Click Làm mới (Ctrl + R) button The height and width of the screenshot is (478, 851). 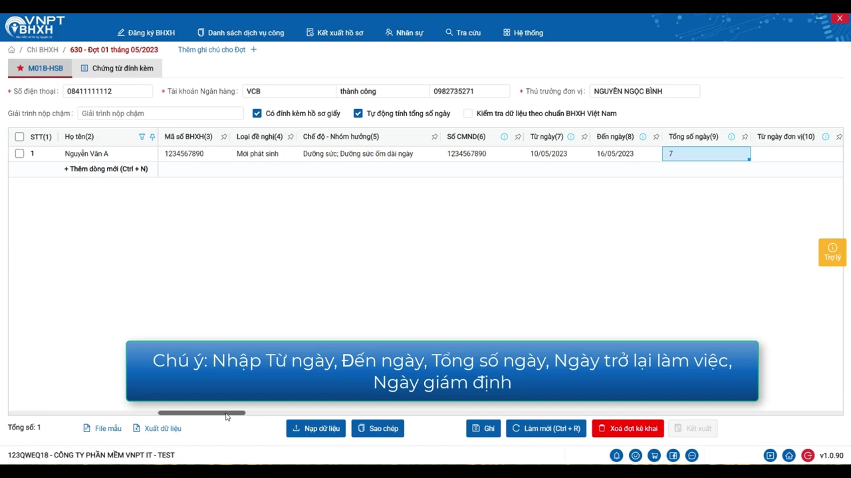(x=546, y=428)
